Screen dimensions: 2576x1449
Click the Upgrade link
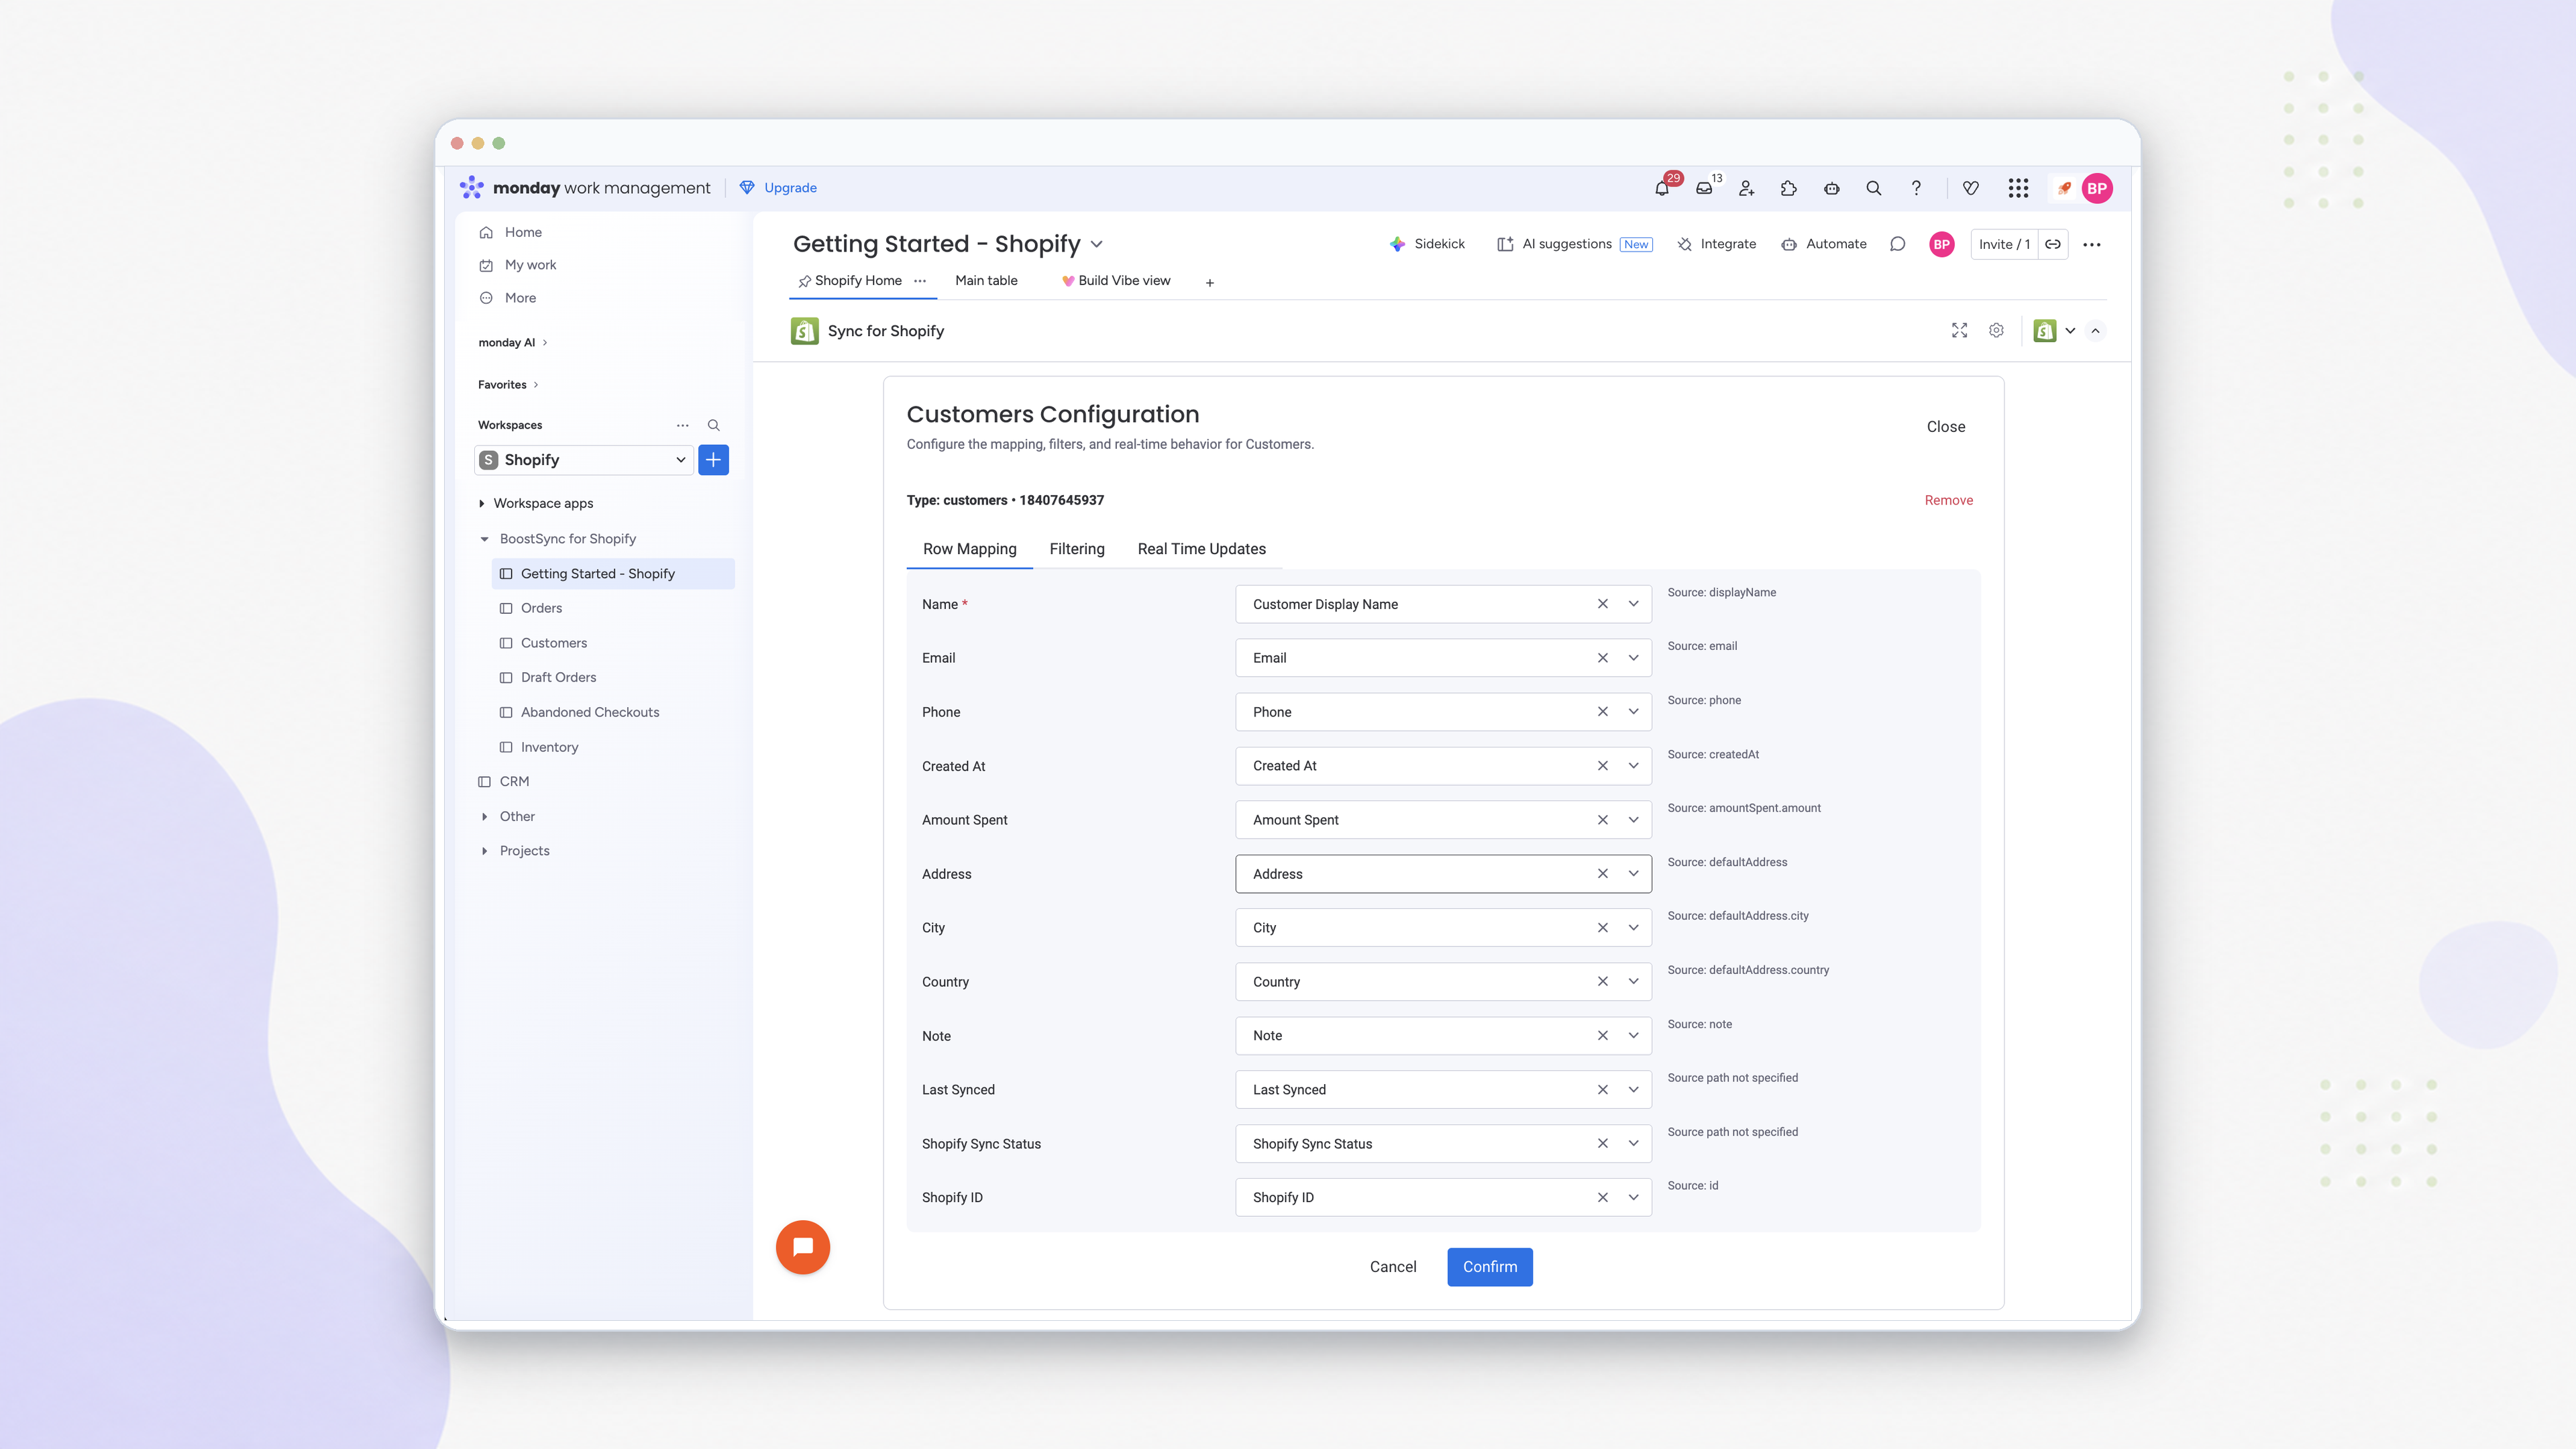pos(779,188)
